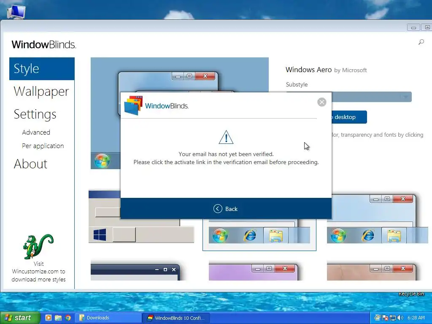This screenshot has width=432, height=324.
Task: Maximize the WindowBlinds window
Action: pyautogui.click(x=427, y=27)
